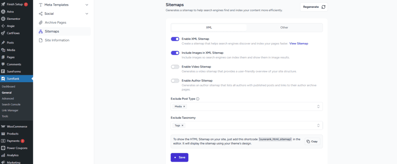Image resolution: width=397 pixels, height=164 pixels.
Task: Expand the Meta Templates section
Action: (x=86, y=5)
